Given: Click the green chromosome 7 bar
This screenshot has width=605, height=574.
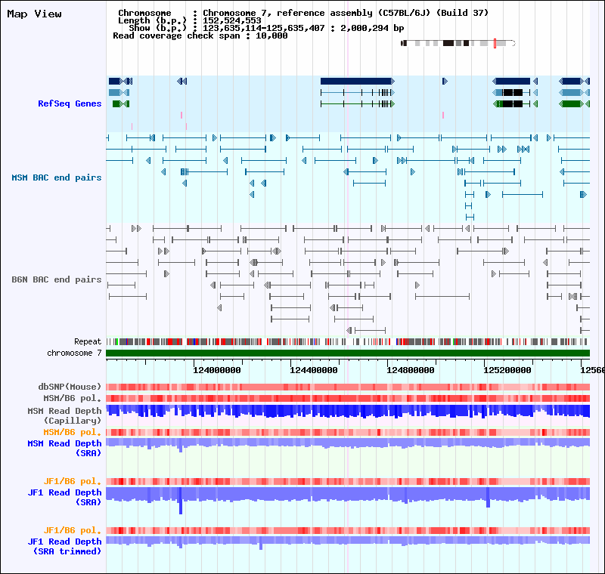Looking at the screenshot, I should click(348, 353).
